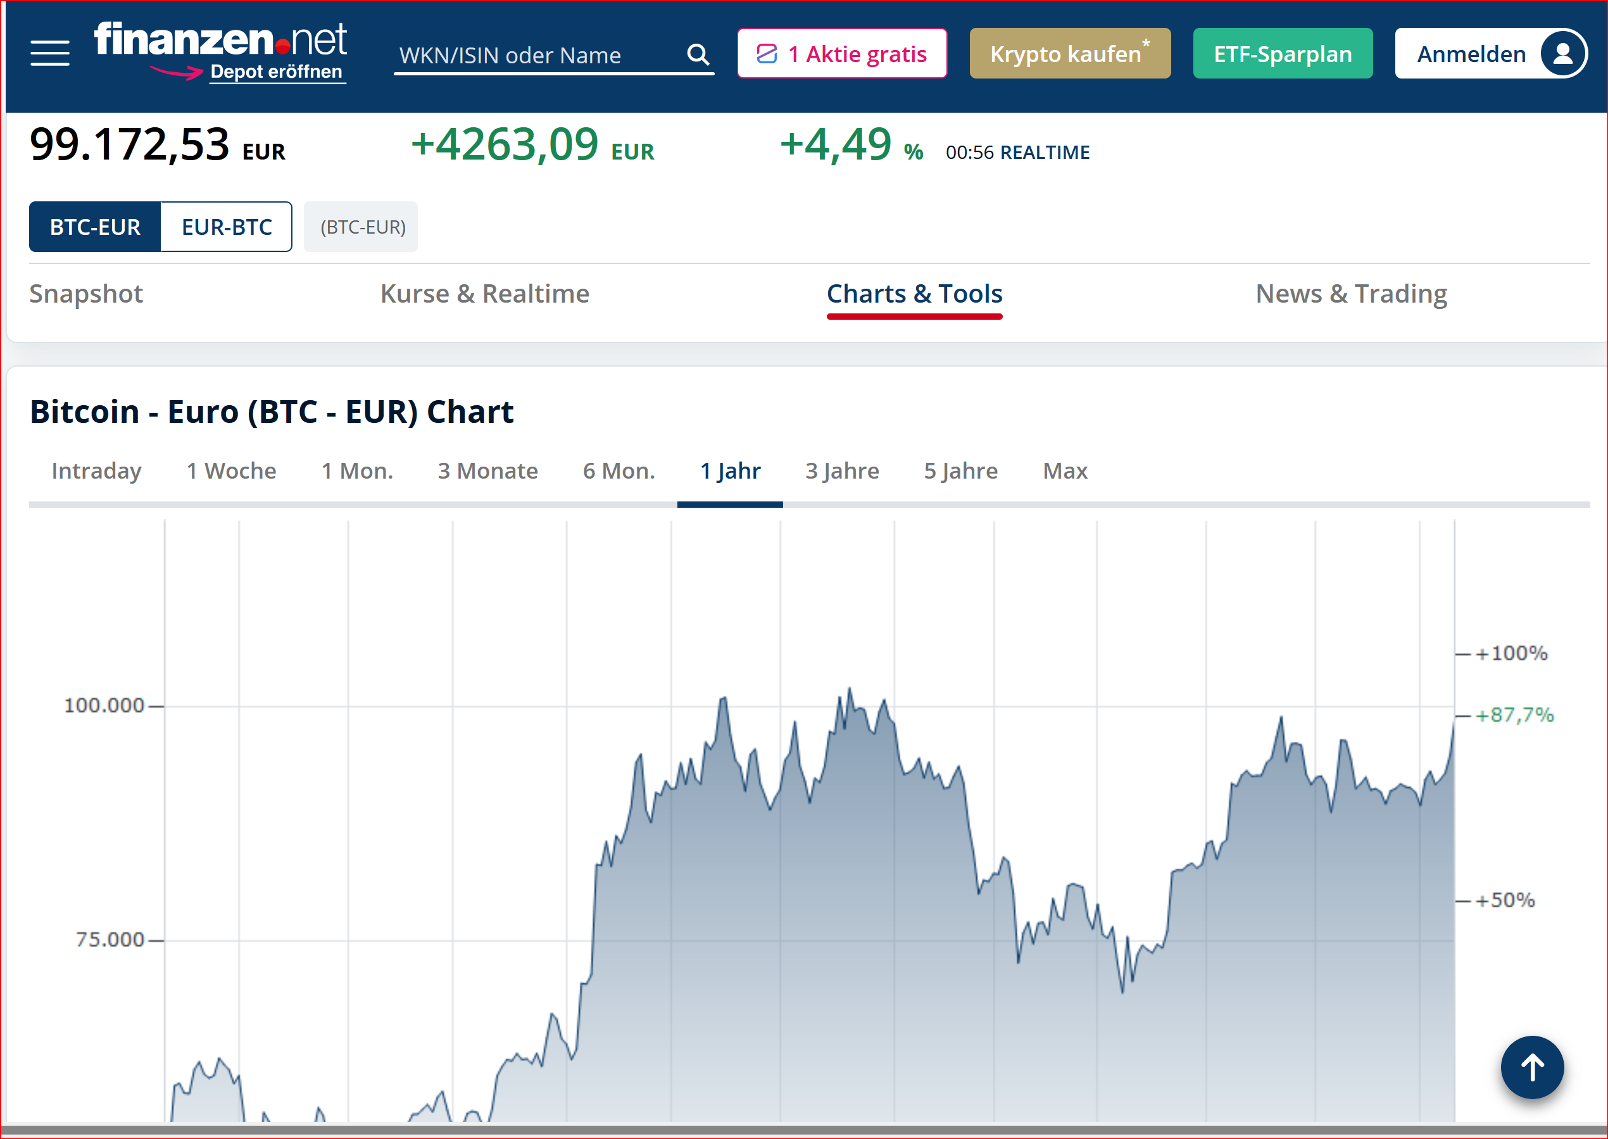Image resolution: width=1608 pixels, height=1139 pixels.
Task: Select the Intraday chart range
Action: (x=97, y=470)
